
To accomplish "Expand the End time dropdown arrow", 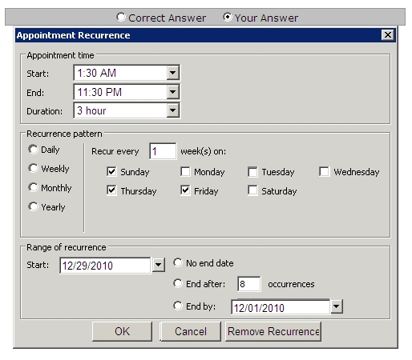I will point(173,92).
